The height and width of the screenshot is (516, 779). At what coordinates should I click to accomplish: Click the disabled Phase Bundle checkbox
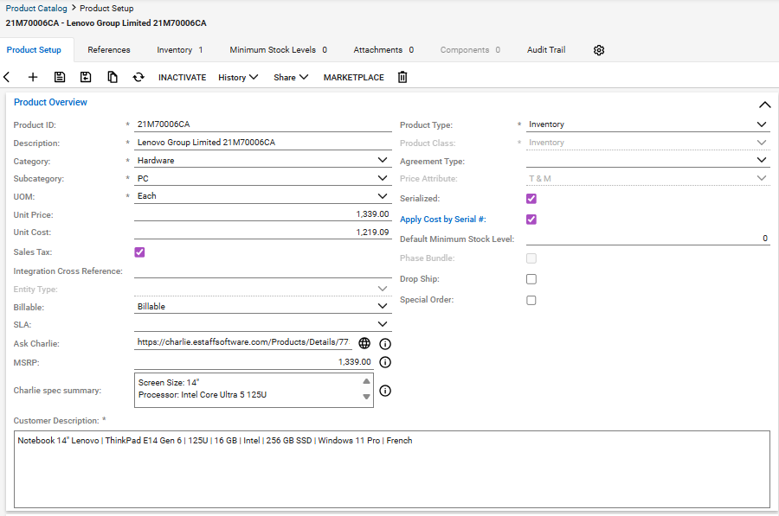click(x=531, y=258)
